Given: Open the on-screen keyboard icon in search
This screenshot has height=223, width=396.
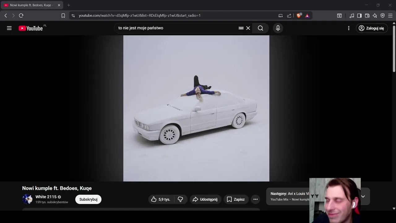Looking at the screenshot, I should coord(241,28).
